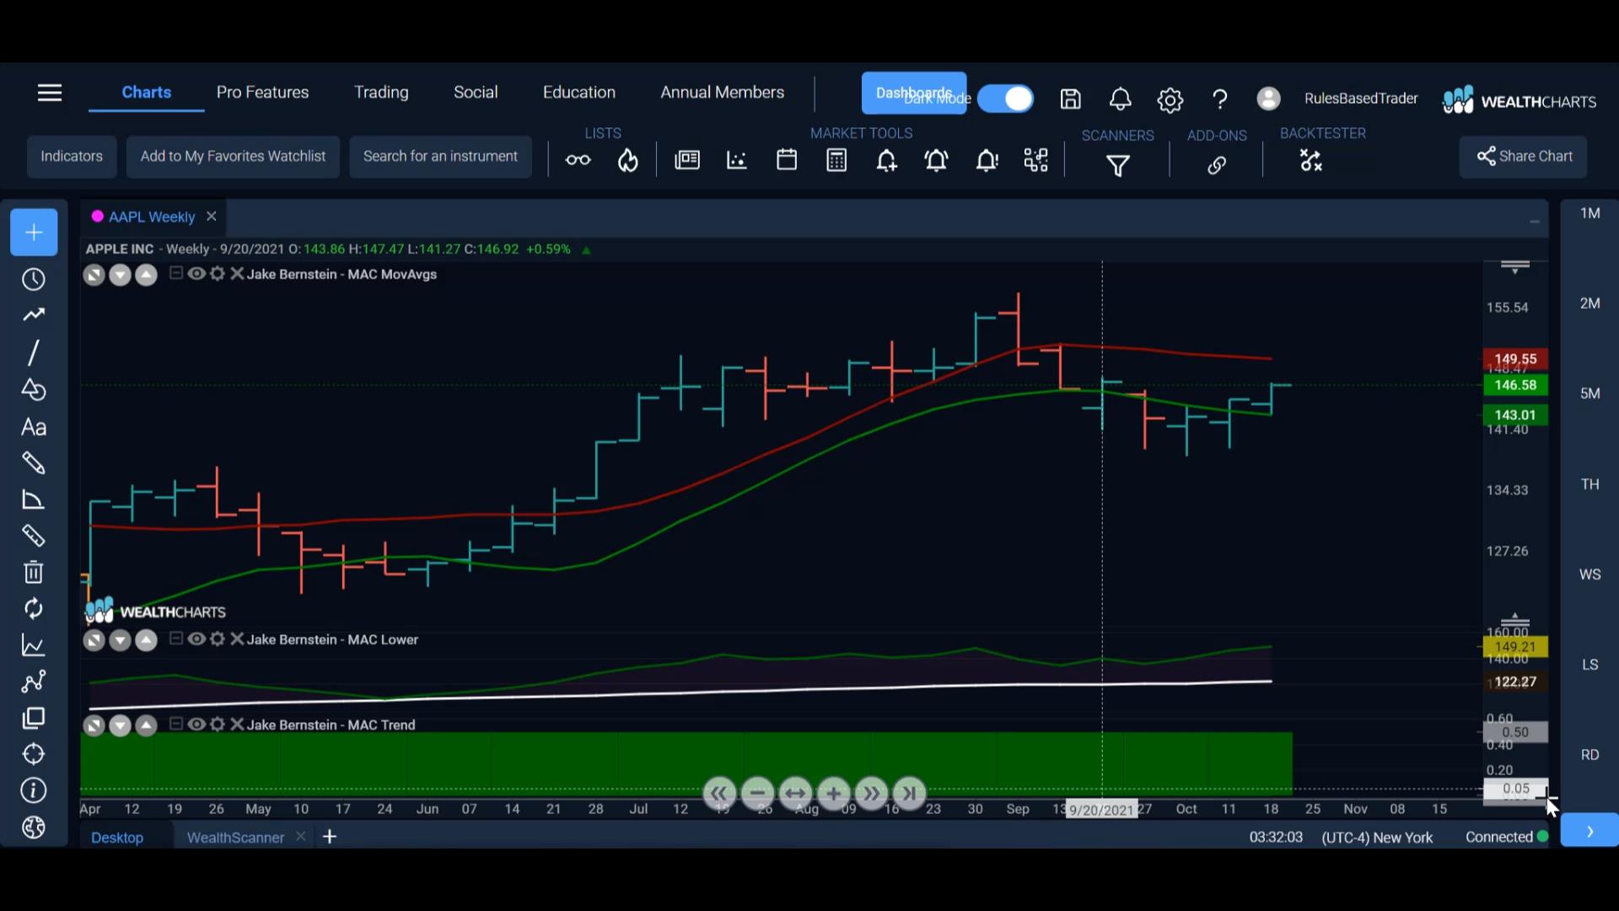1619x911 pixels.
Task: Click the blue plus new chart button
Action: [34, 232]
